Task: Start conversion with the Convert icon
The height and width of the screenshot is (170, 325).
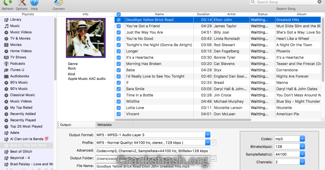Action: point(58,3)
